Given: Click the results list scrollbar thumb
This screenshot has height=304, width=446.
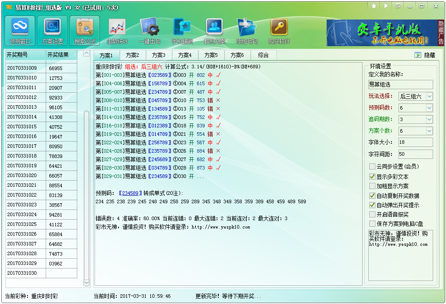Looking at the screenshot, I should coord(87,195).
